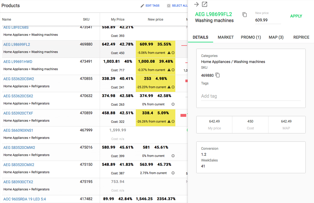Click warning triangle in AEG S53620CSW2 row
The width and height of the screenshot is (314, 203).
pos(169,87)
